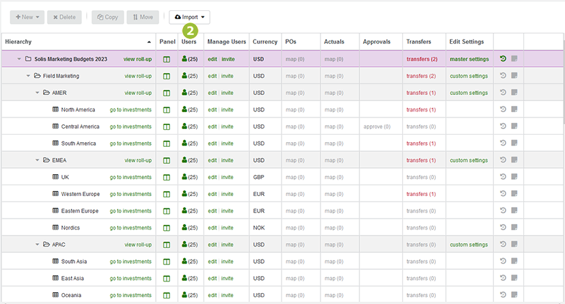The image size is (565, 304).
Task: Click the green history icon in the Solis Marketing Budgets row
Action: pos(503,58)
